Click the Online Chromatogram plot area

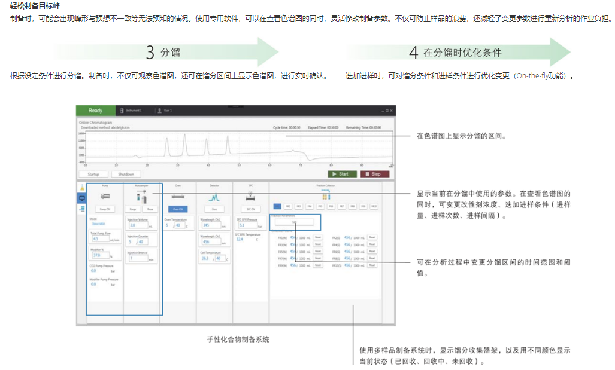240,147
